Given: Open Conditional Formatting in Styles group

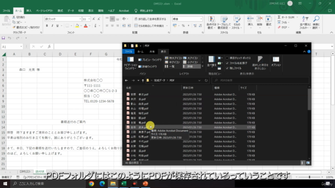Looking at the screenshot, I should click(211, 22).
